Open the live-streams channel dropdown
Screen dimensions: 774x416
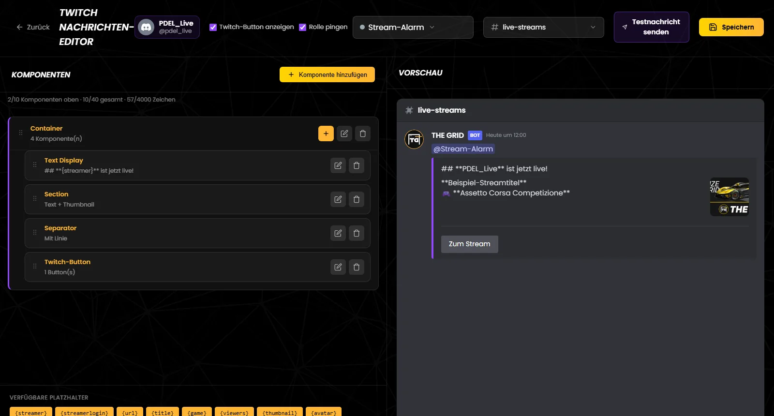[x=544, y=27]
